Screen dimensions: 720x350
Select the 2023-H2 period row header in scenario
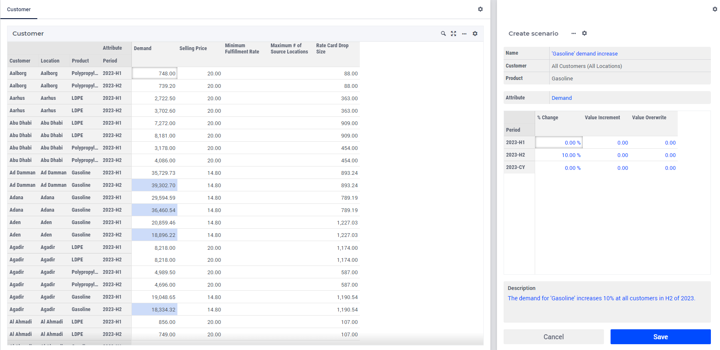519,155
